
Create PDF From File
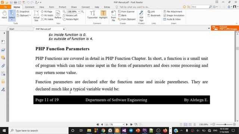click(x=114, y=16)
